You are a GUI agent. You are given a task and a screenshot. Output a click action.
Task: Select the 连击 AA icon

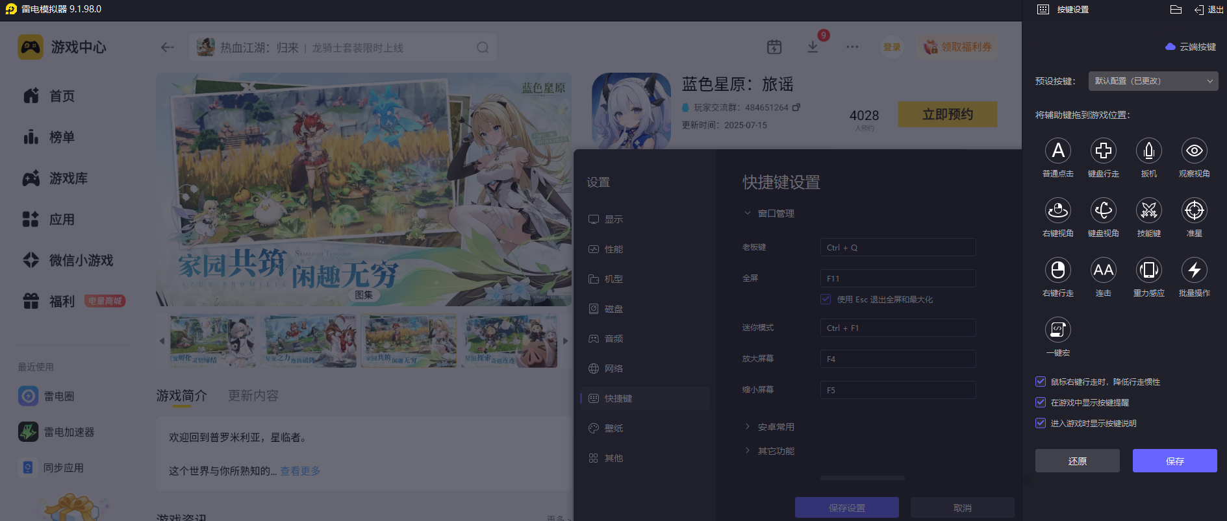click(1104, 270)
